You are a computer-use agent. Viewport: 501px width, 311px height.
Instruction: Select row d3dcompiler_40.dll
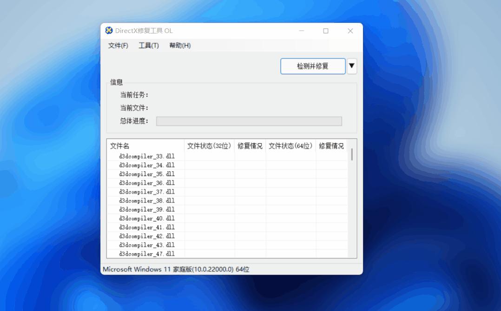tap(227, 218)
